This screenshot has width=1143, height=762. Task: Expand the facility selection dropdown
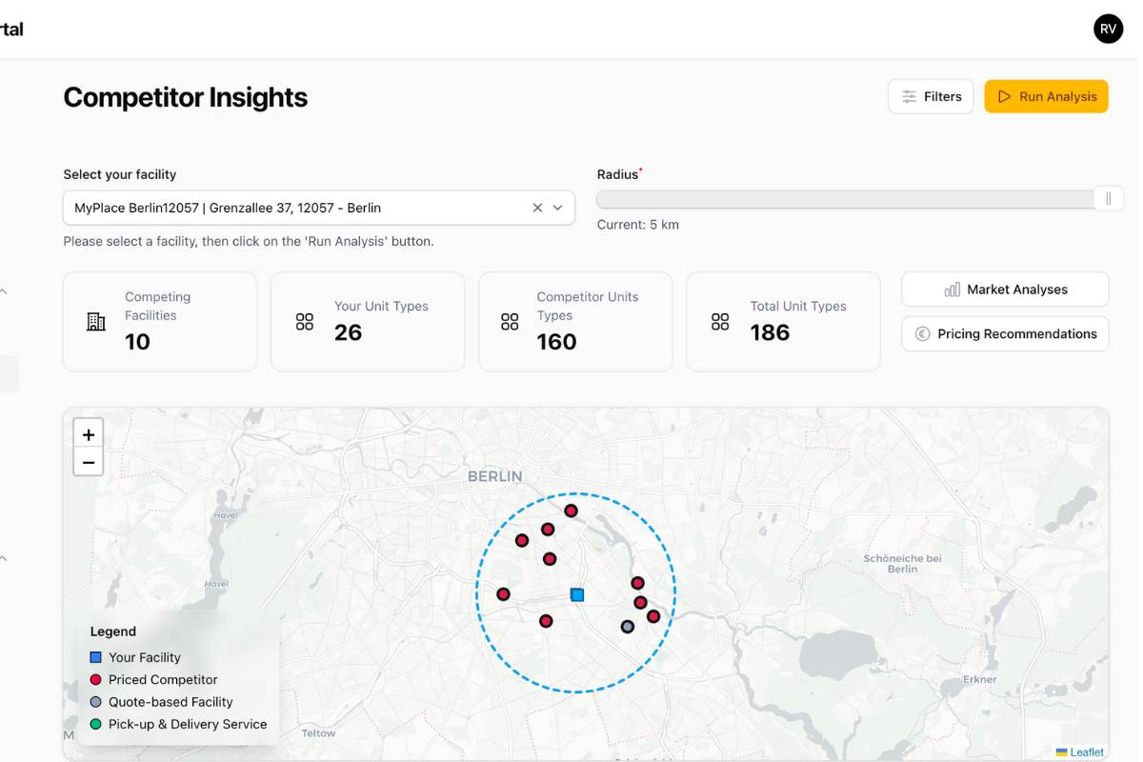557,207
